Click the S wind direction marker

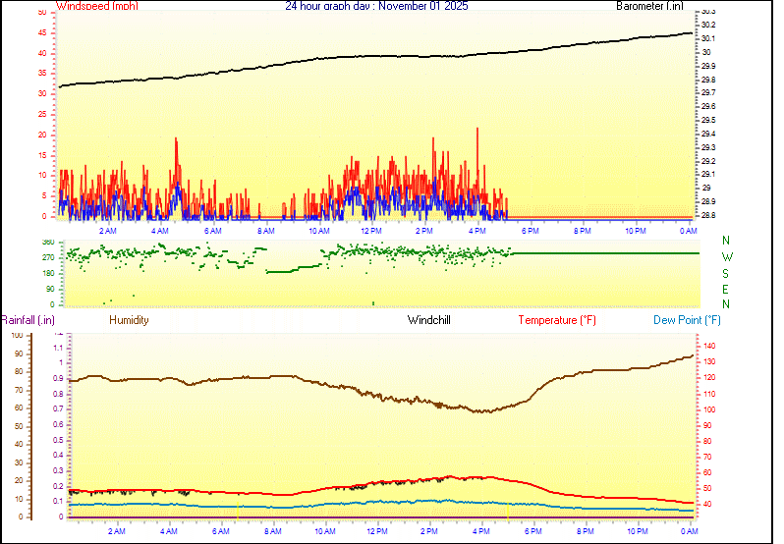pos(727,272)
